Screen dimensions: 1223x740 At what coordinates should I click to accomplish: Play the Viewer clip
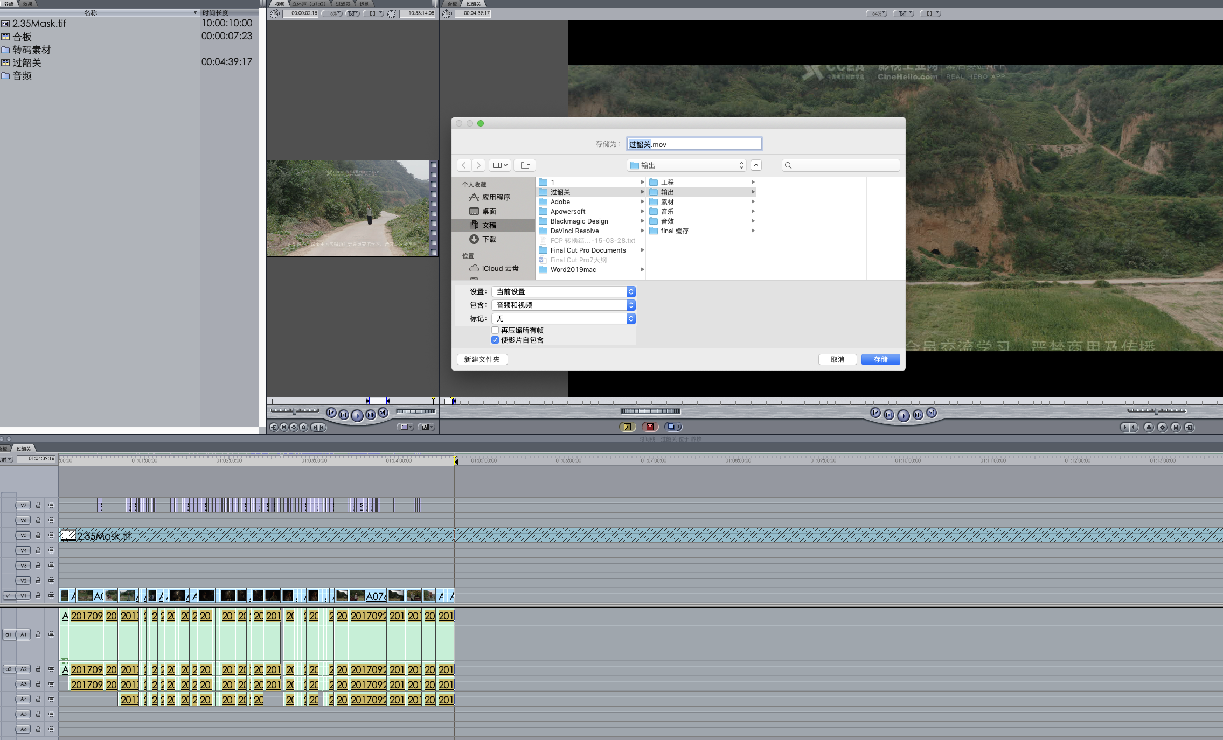(x=357, y=416)
